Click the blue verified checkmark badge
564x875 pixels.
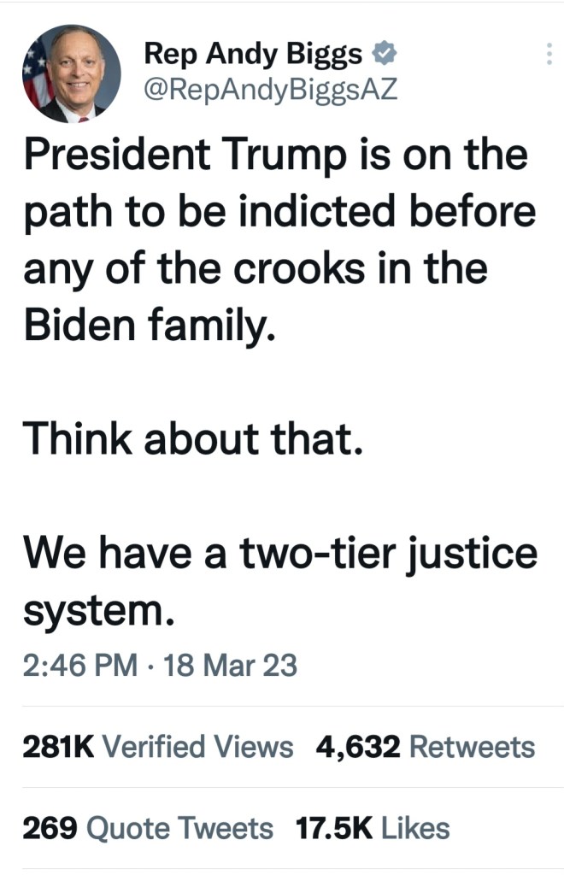point(385,55)
